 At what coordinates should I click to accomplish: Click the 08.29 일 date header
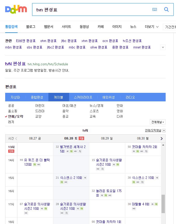point(107,138)
